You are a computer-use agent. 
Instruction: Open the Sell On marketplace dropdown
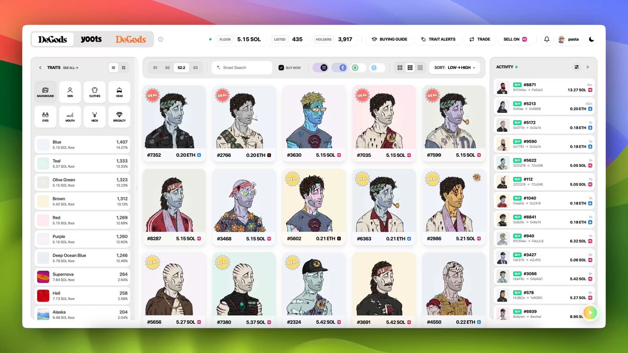[515, 39]
